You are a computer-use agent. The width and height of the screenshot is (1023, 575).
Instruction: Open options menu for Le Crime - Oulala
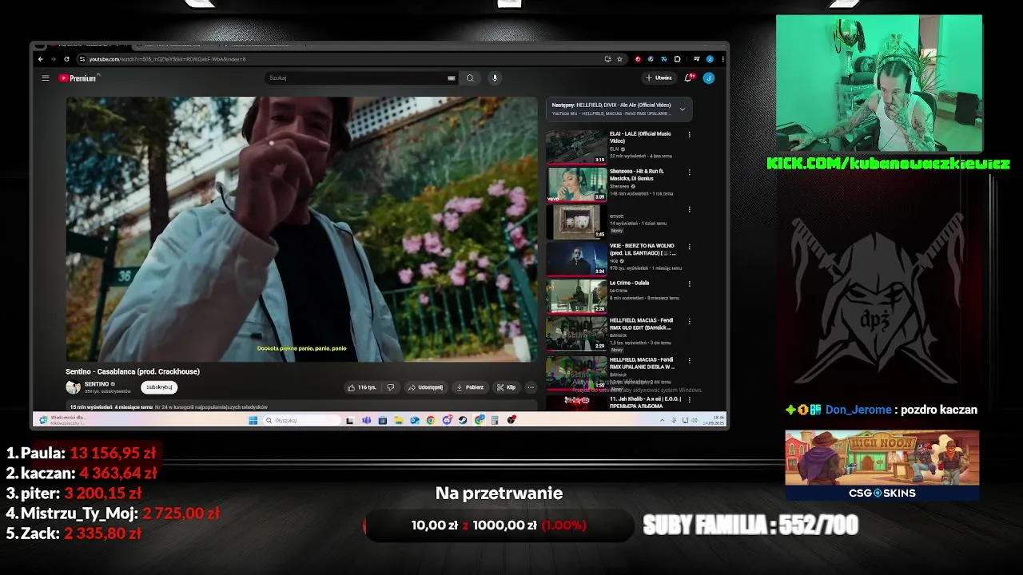click(x=689, y=284)
